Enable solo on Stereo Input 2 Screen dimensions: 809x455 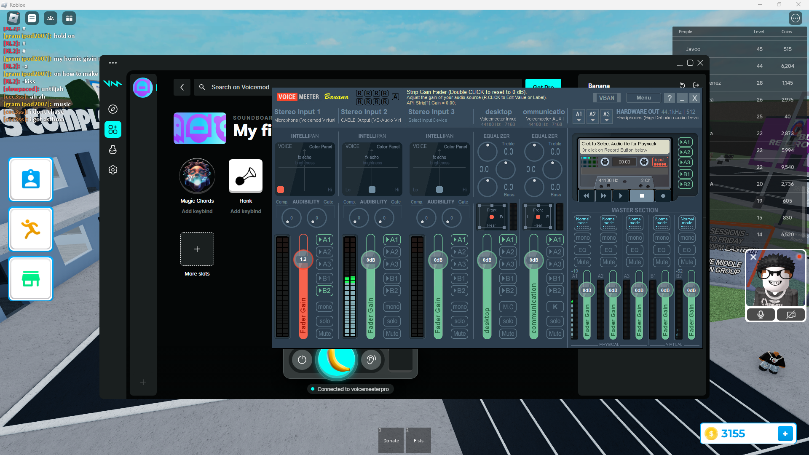392,321
